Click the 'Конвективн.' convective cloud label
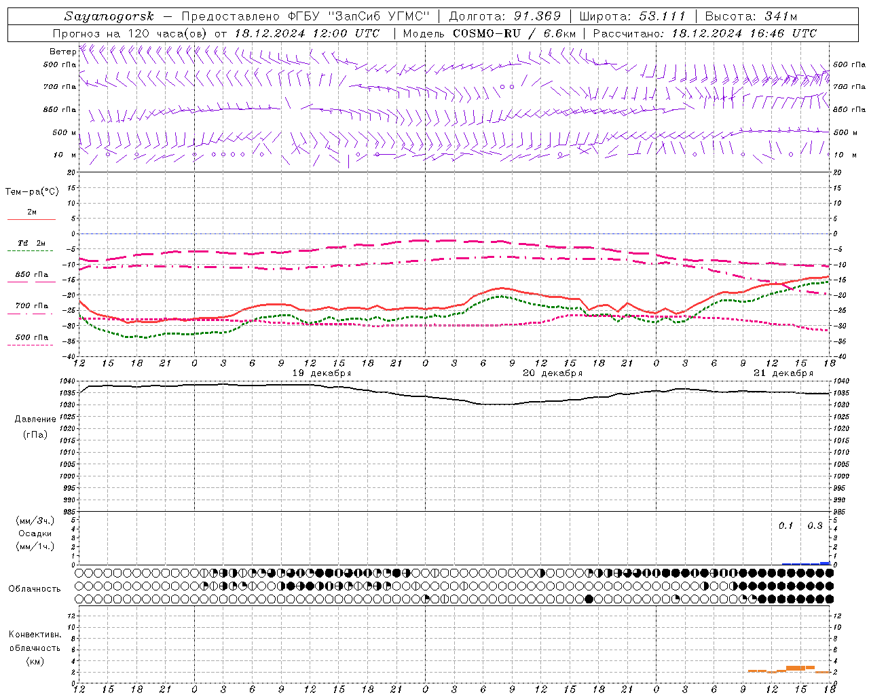Screen dimensions: 869x695 tap(35, 635)
